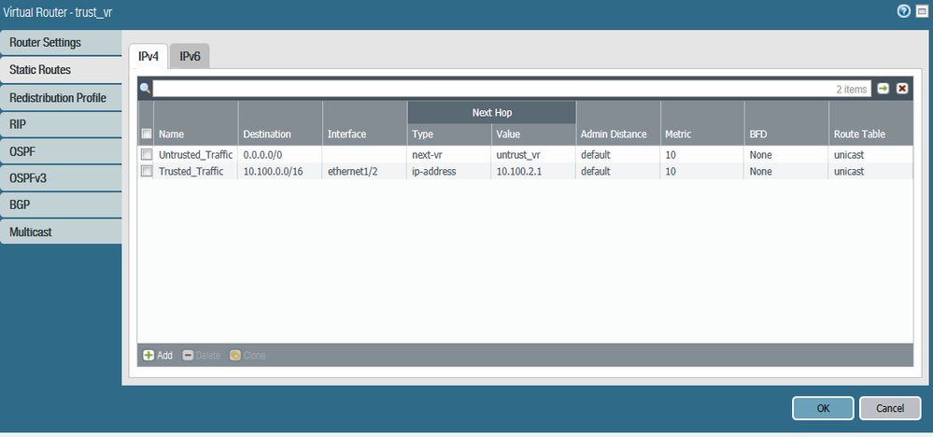The width and height of the screenshot is (933, 437).
Task: Check the Untrusted_Traffic route checkbox
Action: [147, 155]
